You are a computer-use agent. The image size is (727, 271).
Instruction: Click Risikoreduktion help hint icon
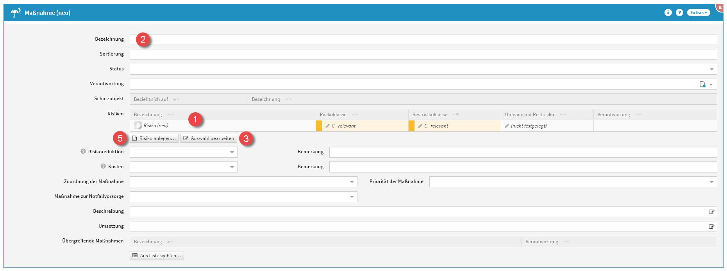pyautogui.click(x=83, y=151)
